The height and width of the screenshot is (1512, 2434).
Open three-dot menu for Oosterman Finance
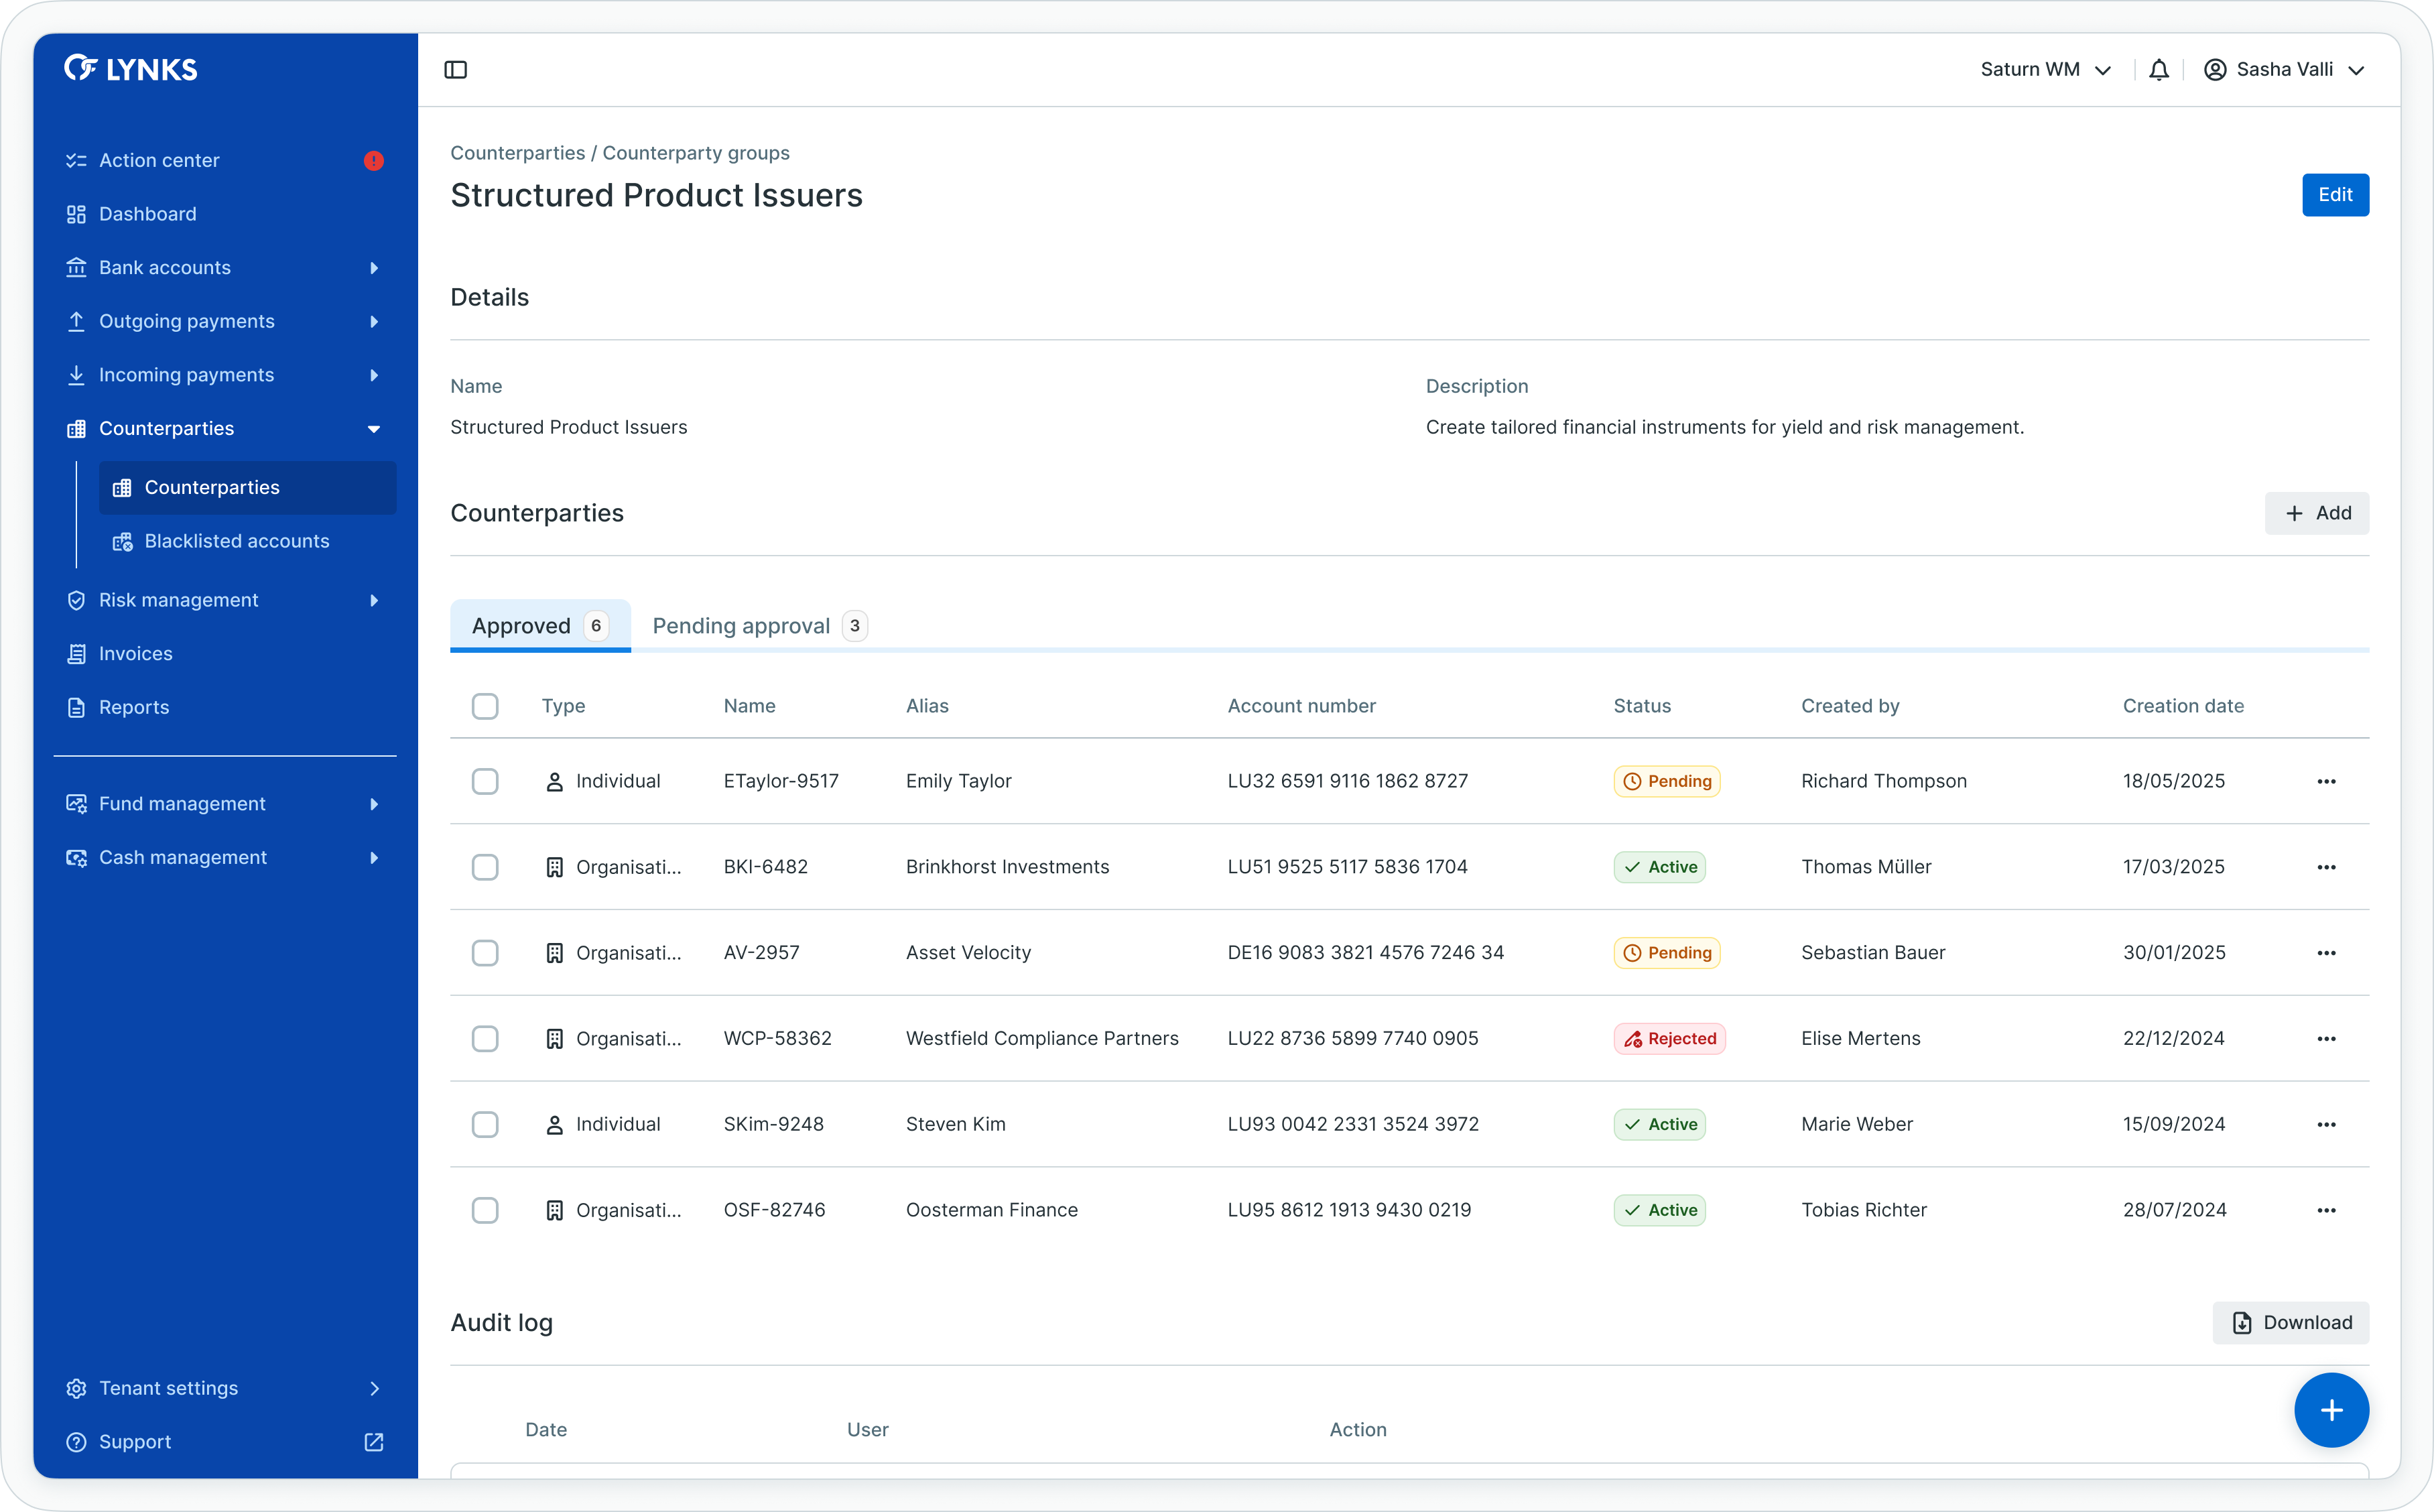coord(2326,1211)
